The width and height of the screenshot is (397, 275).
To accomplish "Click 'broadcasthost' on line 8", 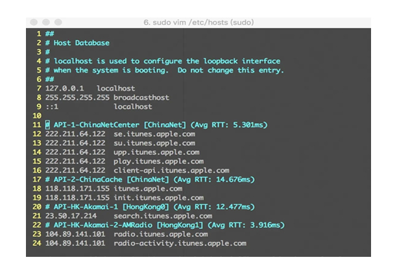I will [x=141, y=97].
